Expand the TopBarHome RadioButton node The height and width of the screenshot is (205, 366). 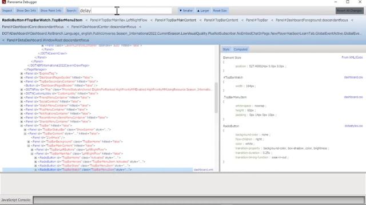point(35,158)
